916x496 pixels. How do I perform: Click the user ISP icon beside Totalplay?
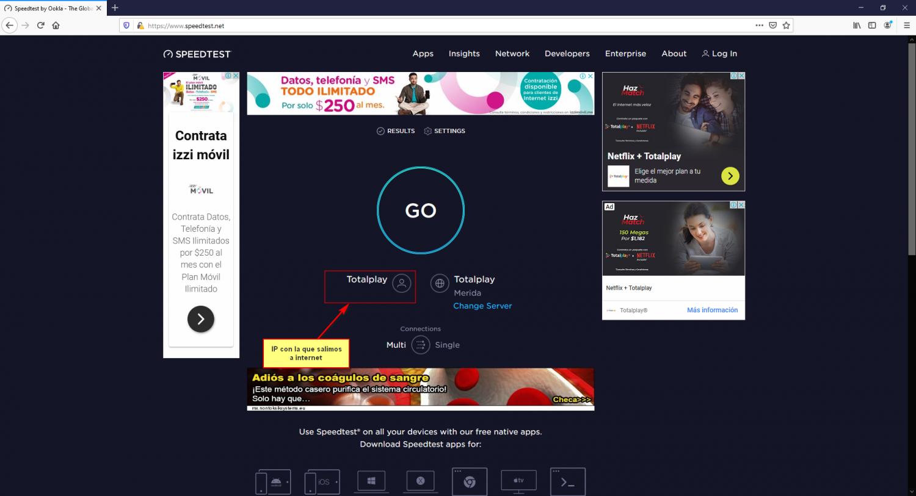point(401,284)
